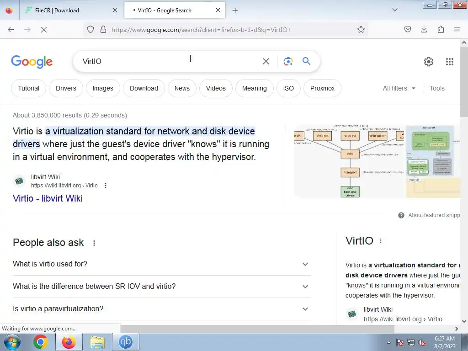Open the Virtio - libvirt Wiki link
Viewport: 468px width, 351px height.
48,198
